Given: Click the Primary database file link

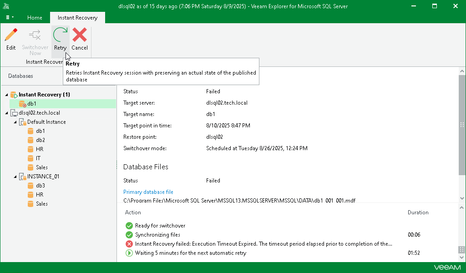Looking at the screenshot, I should tap(148, 192).
